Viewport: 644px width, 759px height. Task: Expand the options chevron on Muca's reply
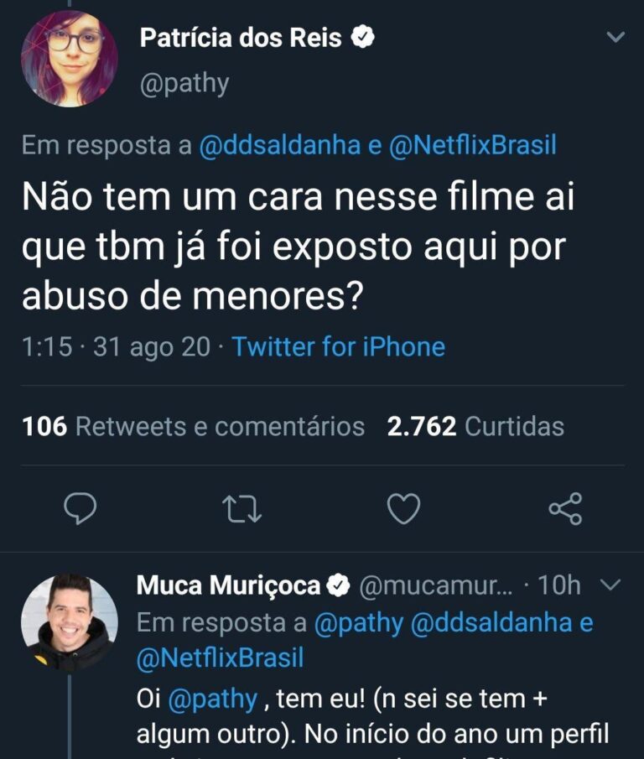(612, 585)
